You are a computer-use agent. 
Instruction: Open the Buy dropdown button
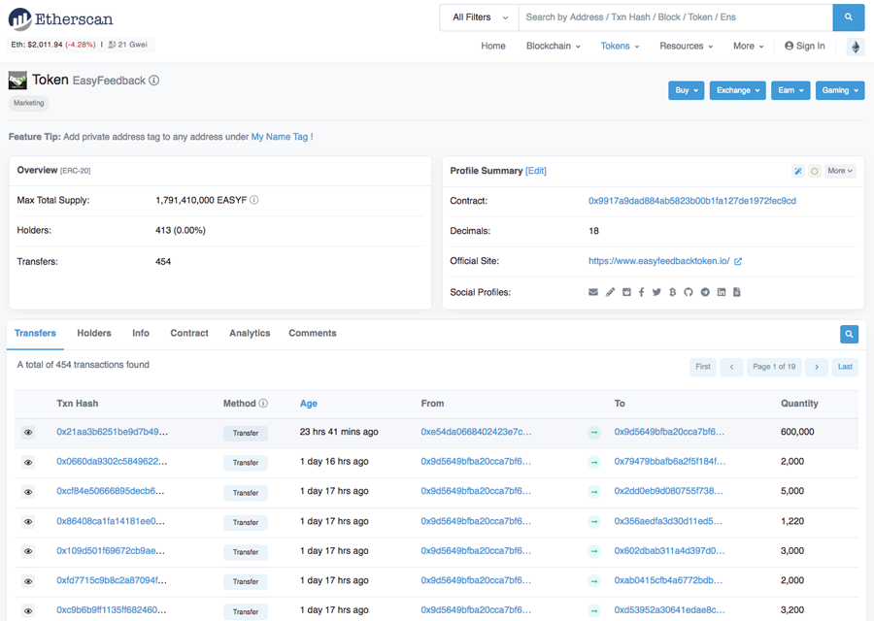[687, 90]
